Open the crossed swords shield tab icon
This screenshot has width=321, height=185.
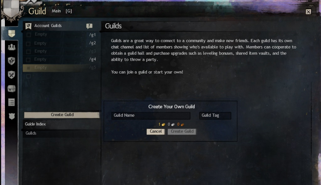tap(12, 75)
